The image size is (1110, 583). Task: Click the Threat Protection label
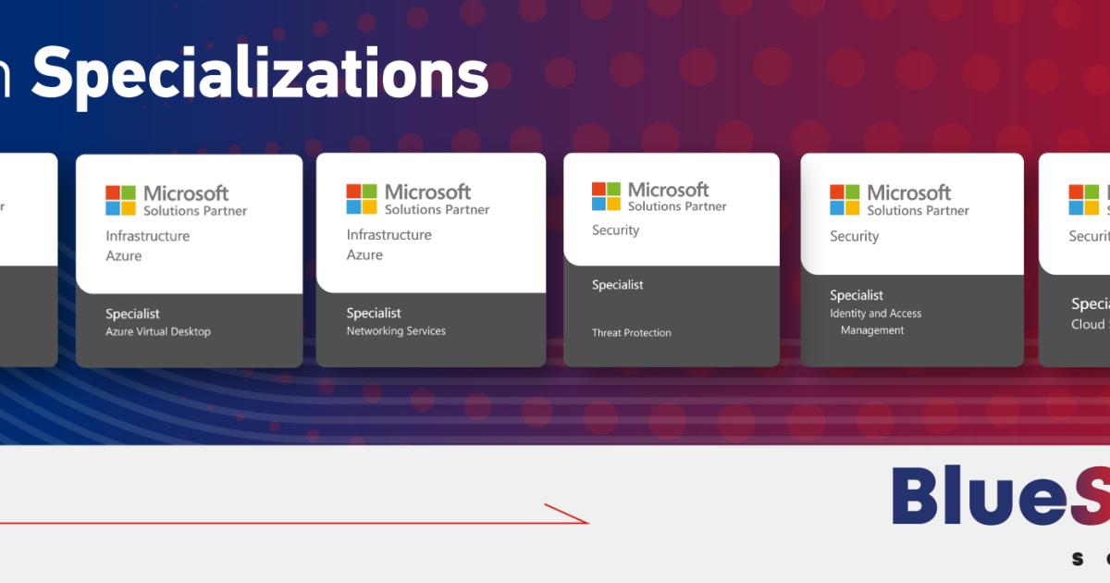point(632,333)
